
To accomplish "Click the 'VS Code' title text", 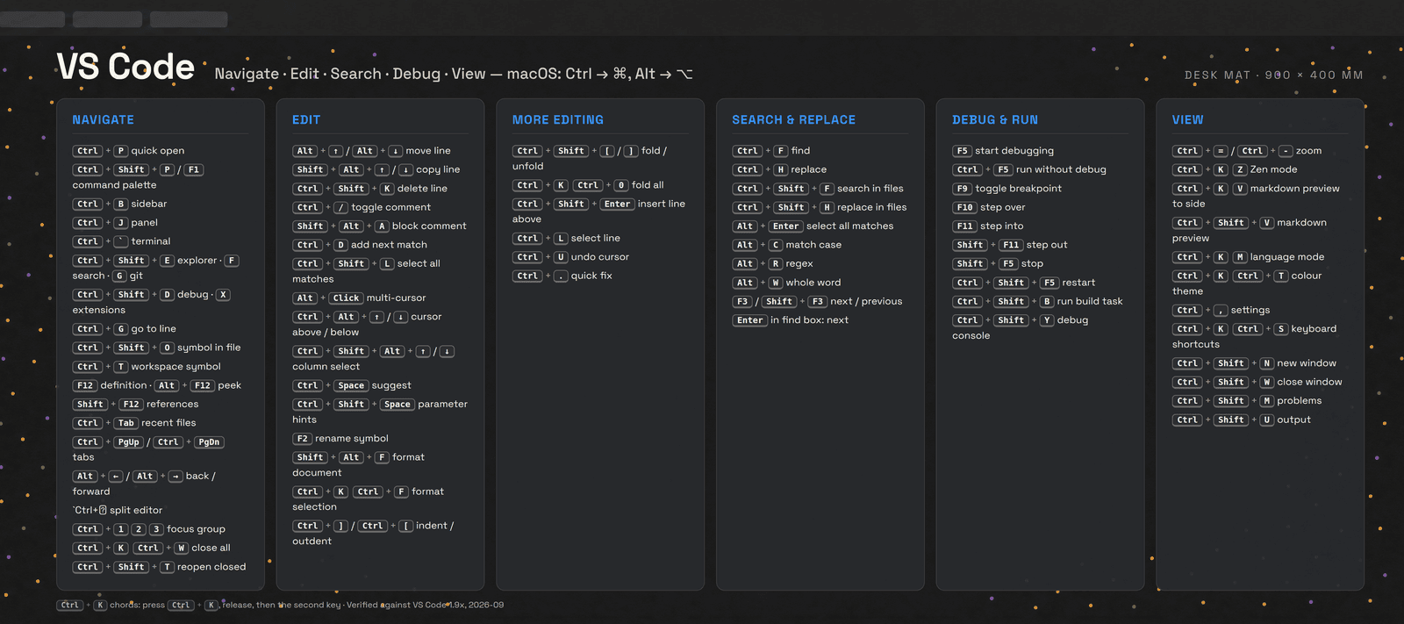I will tap(125, 67).
